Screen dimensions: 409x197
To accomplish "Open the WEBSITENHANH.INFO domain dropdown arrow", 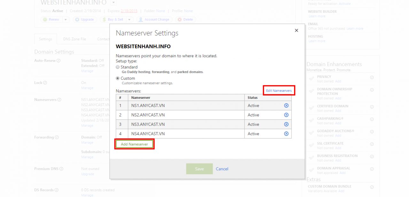I will [113, 3].
